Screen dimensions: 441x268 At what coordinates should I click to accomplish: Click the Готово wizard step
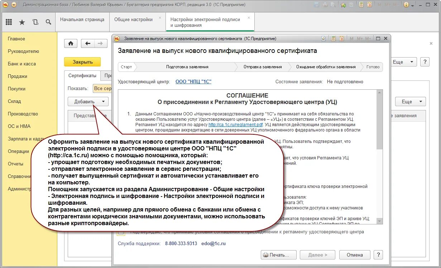point(373,67)
